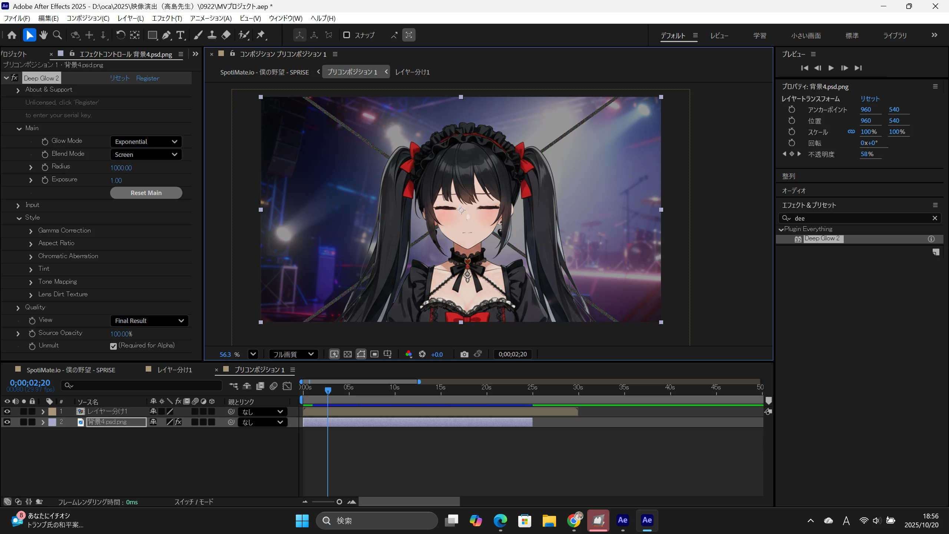
Task: Open the Glow Mode dropdown
Action: (146, 142)
